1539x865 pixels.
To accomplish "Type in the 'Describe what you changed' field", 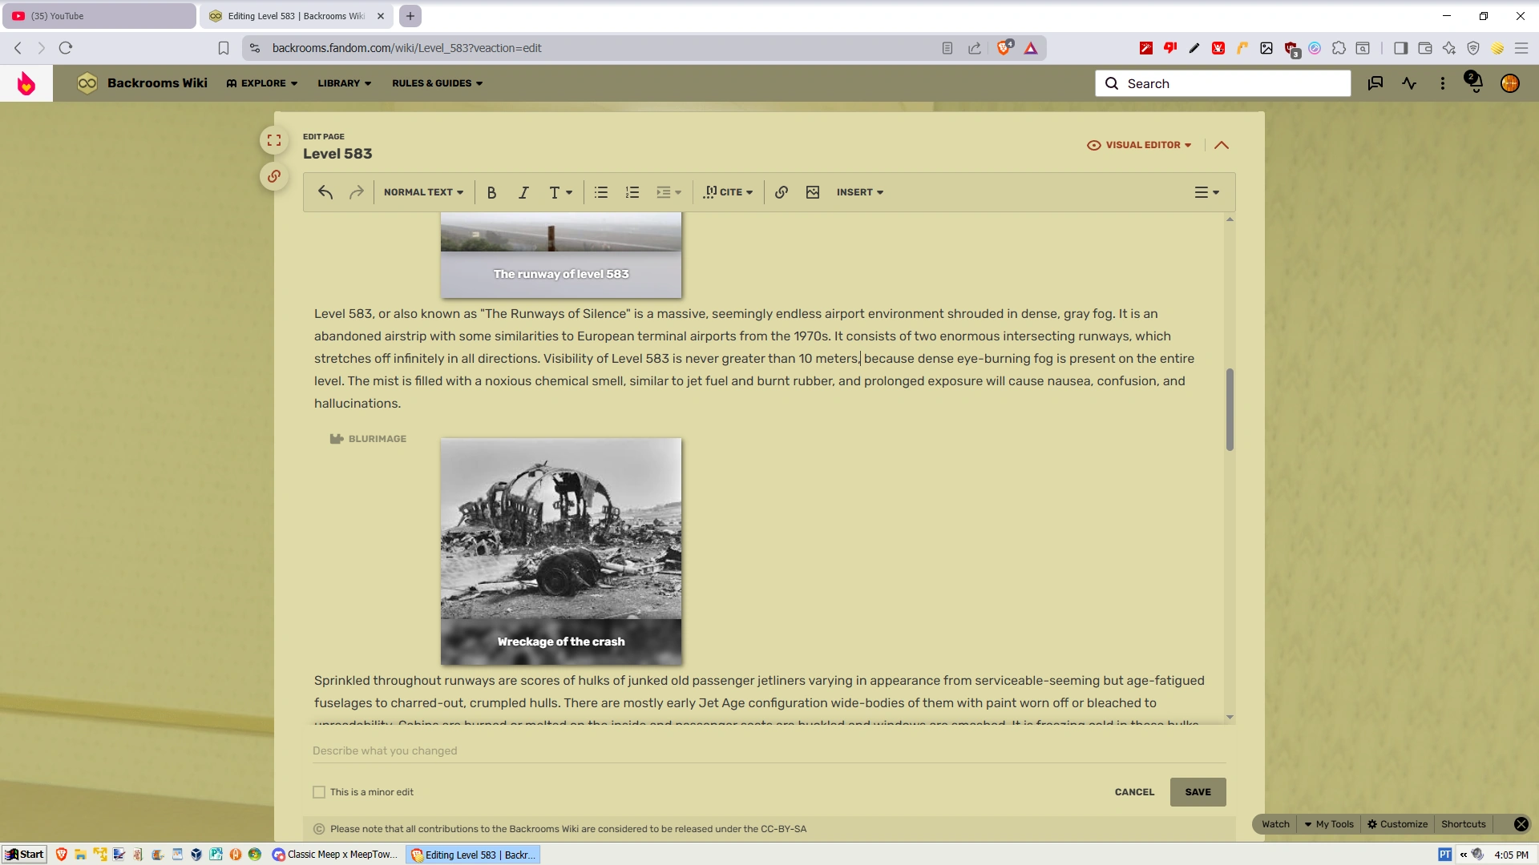I will [x=561, y=750].
